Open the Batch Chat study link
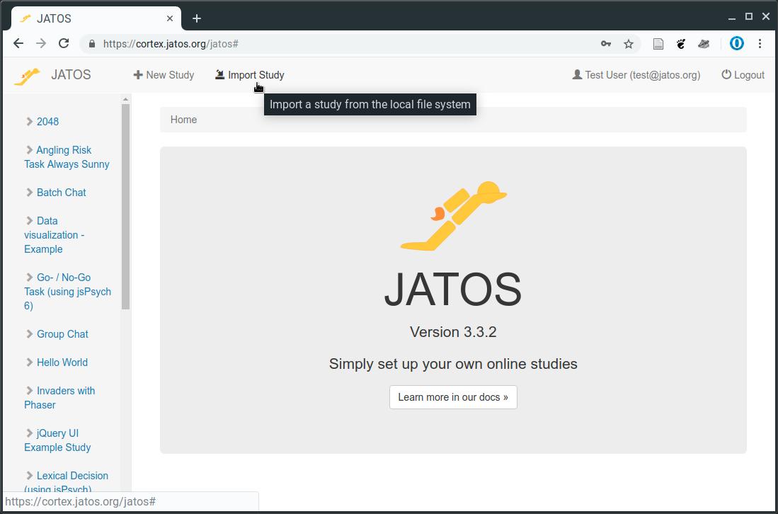778x514 pixels. coord(62,193)
